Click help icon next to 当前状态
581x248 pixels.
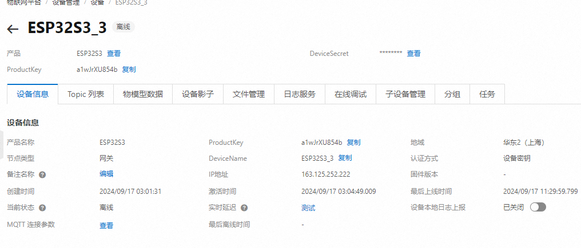click(42, 208)
